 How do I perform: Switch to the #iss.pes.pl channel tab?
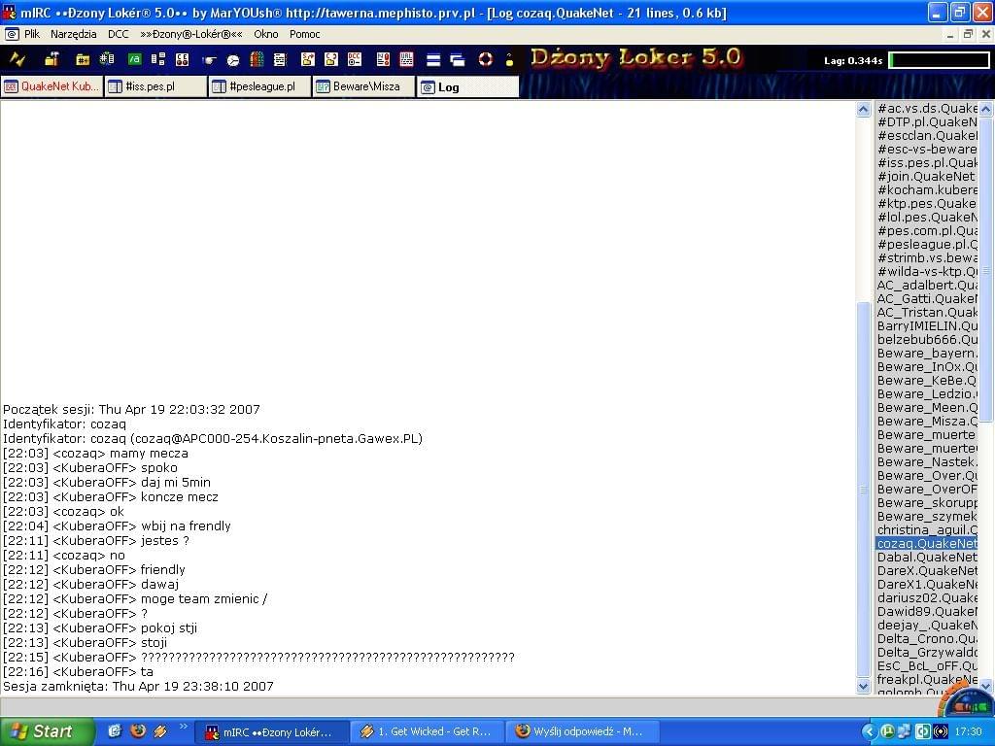tap(156, 86)
